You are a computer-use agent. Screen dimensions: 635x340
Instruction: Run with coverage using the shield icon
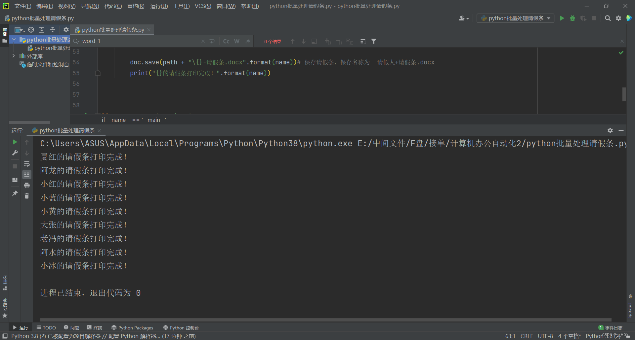tap(583, 18)
